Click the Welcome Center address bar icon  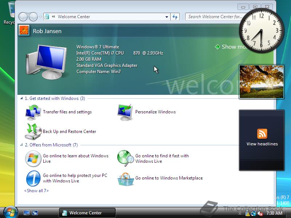pyautogui.click(x=47, y=17)
